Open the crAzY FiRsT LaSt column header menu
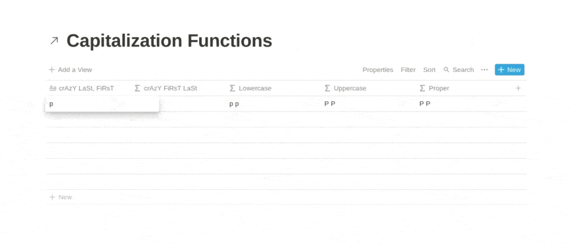The width and height of the screenshot is (570, 244). 179,88
